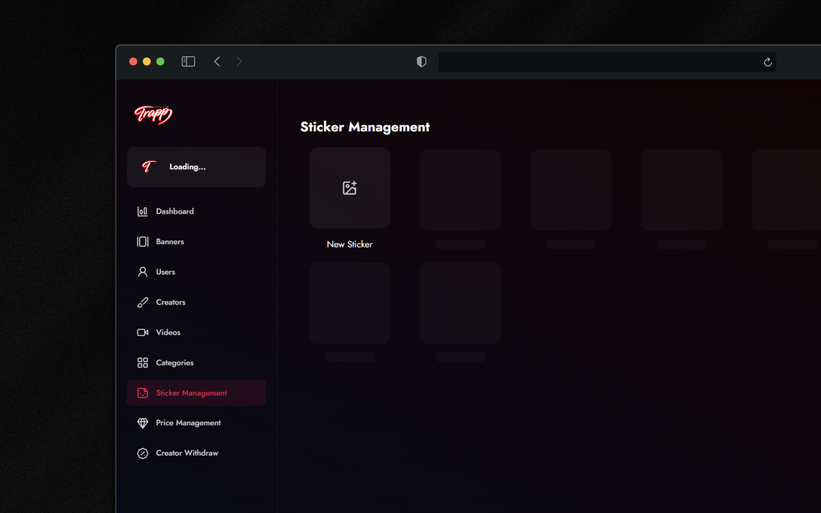Click the add image icon on New Sticker
Viewport: 821px width, 513px height.
click(x=349, y=188)
